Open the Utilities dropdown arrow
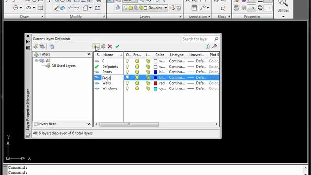This screenshot has height=175, width=311. click(x=283, y=16)
